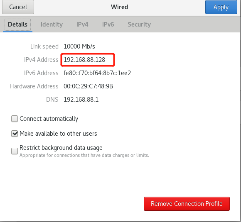Screen dimensions: 241x222
Task: Click the IPv6 Address label
Action: [x=41, y=73]
